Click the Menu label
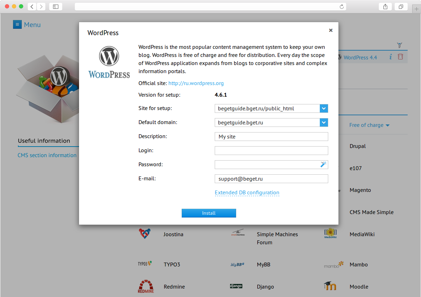421x297 pixels. point(32,25)
